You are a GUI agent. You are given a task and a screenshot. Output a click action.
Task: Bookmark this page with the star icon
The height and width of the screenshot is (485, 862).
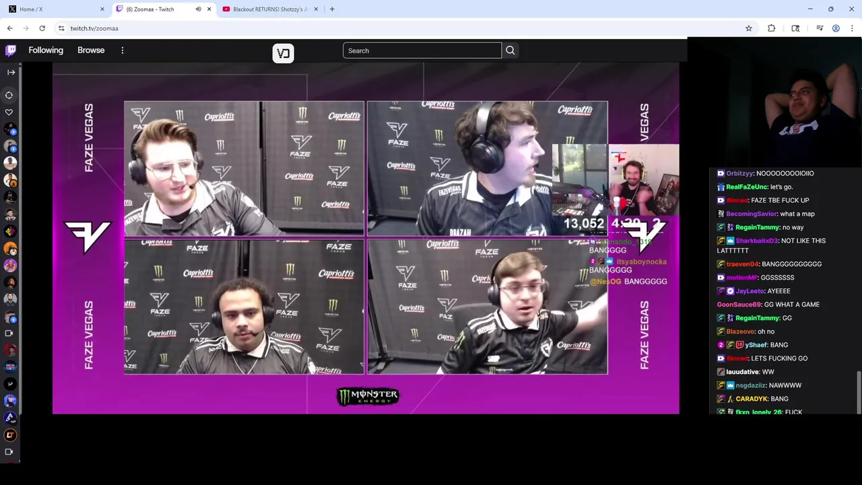(x=748, y=28)
